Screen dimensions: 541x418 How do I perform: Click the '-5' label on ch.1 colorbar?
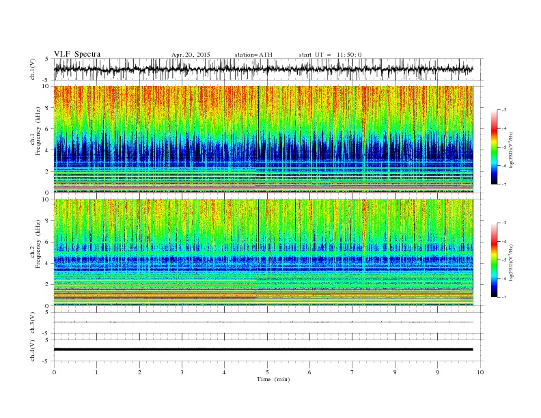pos(503,148)
